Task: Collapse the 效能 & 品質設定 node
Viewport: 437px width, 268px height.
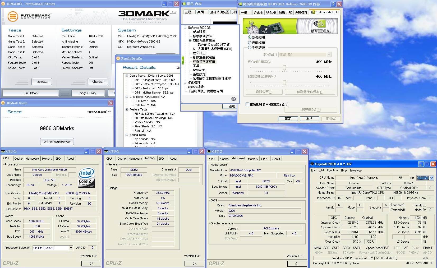Action: click(x=190, y=40)
